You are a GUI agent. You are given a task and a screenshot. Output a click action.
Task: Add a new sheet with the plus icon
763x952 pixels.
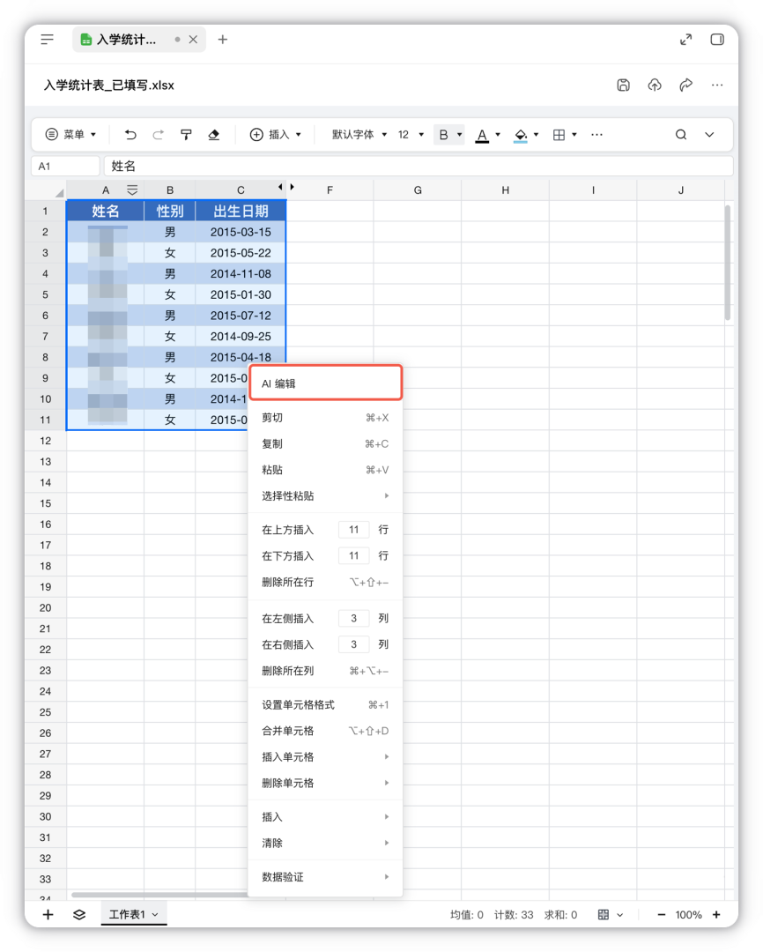click(48, 914)
